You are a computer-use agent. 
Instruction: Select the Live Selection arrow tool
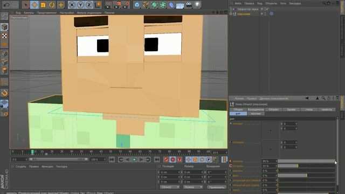(x=26, y=5)
